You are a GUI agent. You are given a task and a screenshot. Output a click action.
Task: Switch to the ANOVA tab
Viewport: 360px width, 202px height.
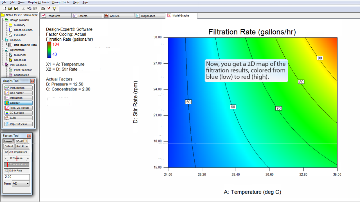pos(119,16)
